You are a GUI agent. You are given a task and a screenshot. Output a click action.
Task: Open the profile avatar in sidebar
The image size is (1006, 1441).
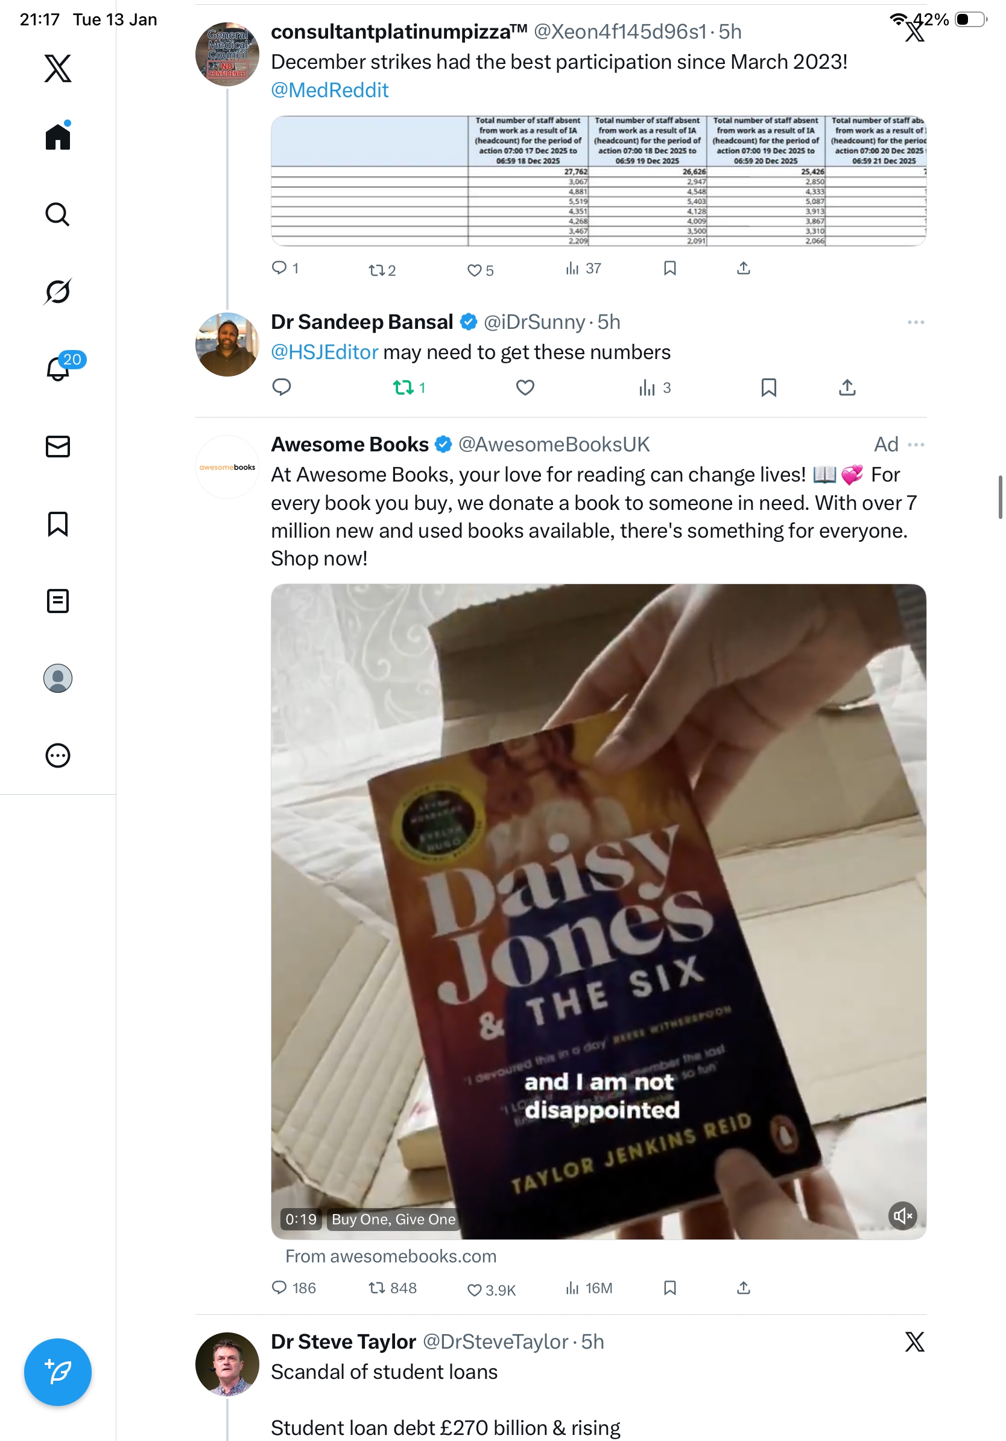(58, 678)
